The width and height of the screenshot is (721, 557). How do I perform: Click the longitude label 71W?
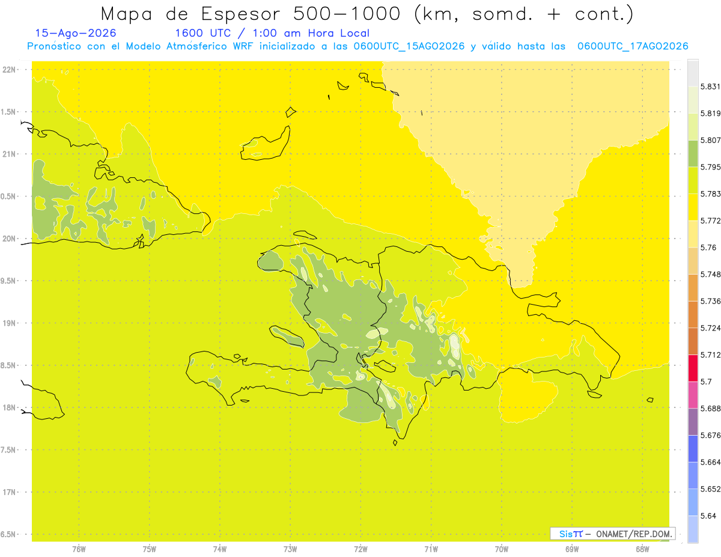click(x=431, y=549)
